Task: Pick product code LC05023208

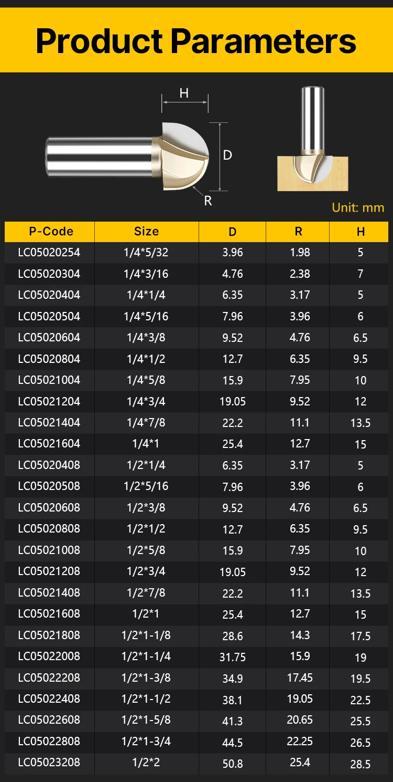Action: (49, 763)
